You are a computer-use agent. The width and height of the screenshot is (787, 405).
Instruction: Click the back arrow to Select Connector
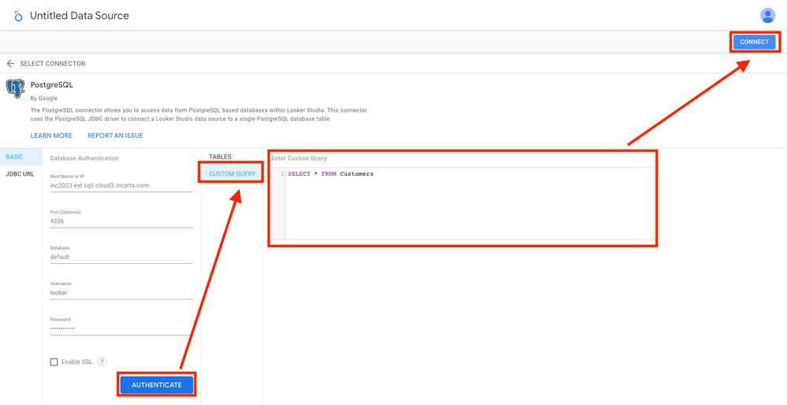pyautogui.click(x=10, y=64)
